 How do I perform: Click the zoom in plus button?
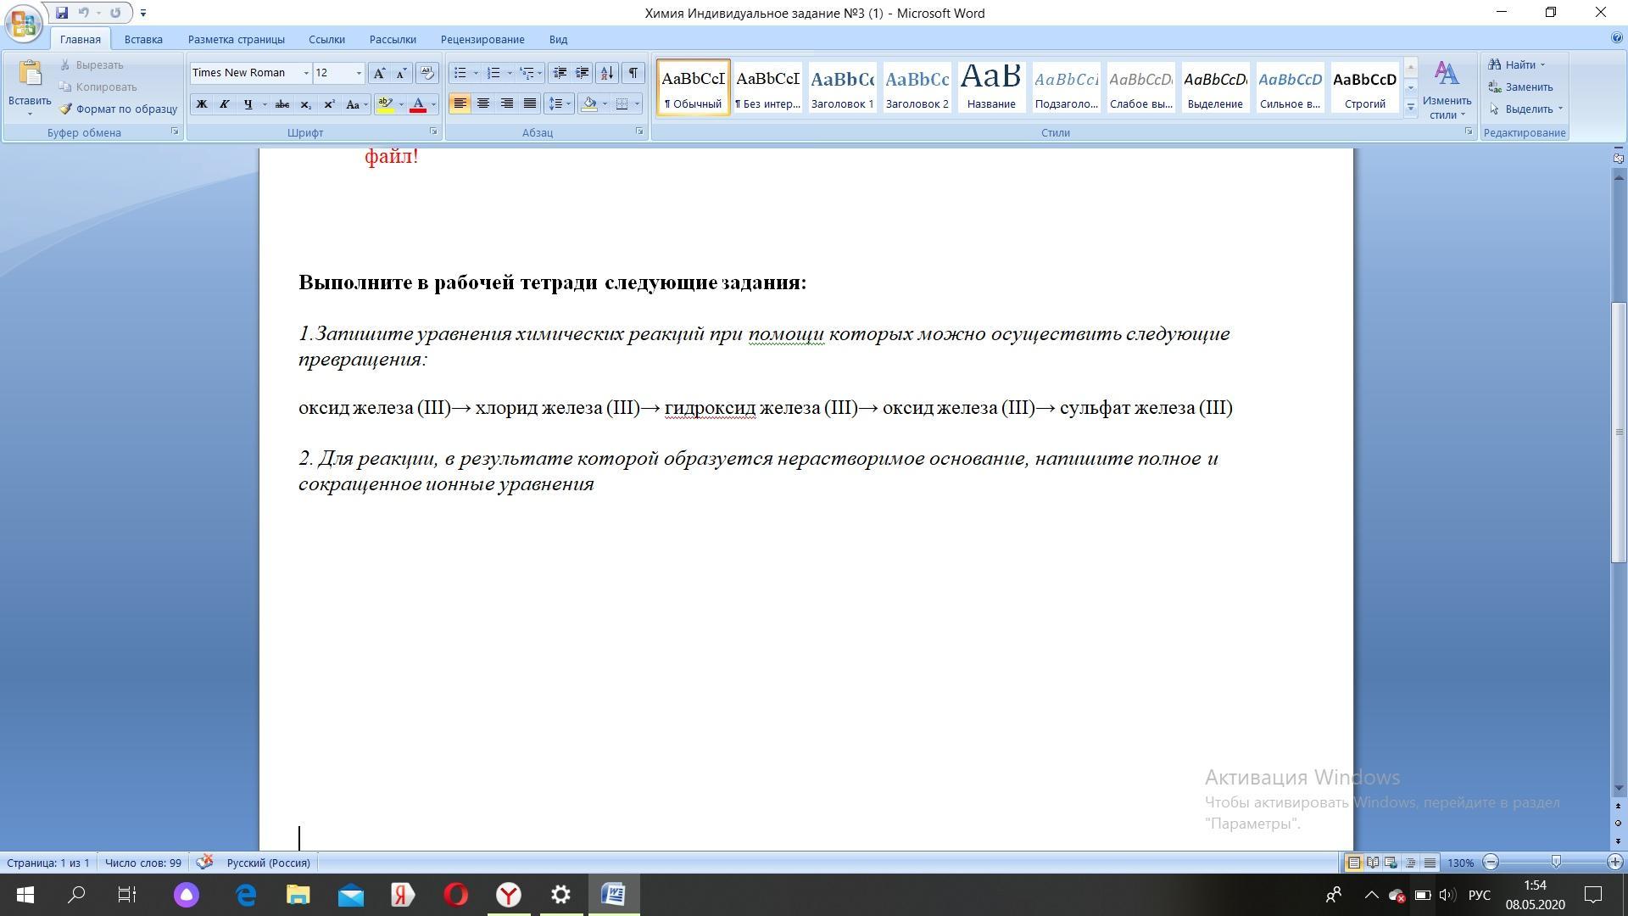pos(1614,863)
